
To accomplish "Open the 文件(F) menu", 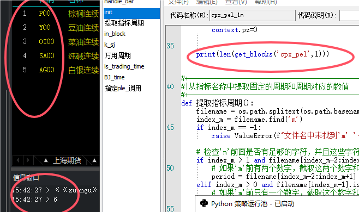I will click(x=178, y=2).
